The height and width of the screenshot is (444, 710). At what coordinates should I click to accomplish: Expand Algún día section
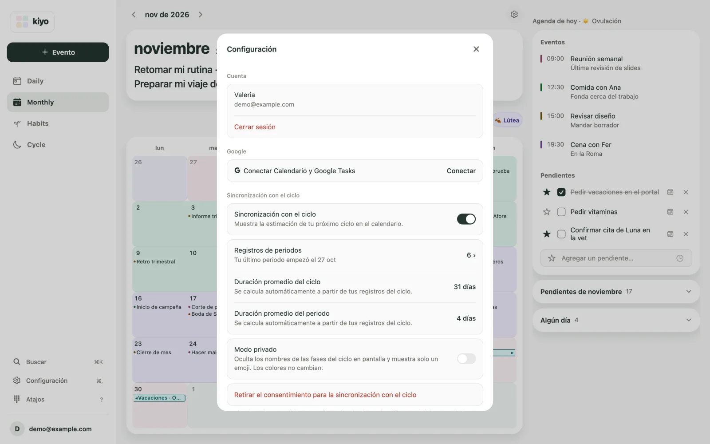click(x=616, y=320)
